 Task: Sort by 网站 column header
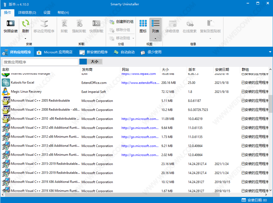click(125, 70)
